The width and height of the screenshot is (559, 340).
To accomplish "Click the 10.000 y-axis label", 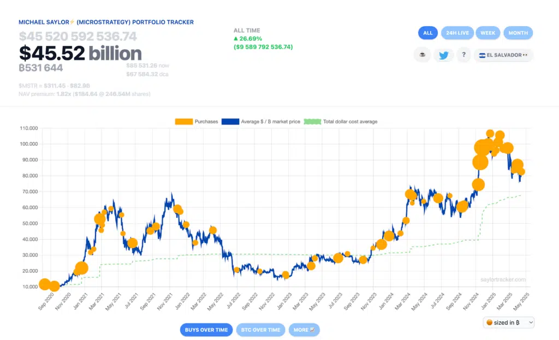I will coord(30,287).
